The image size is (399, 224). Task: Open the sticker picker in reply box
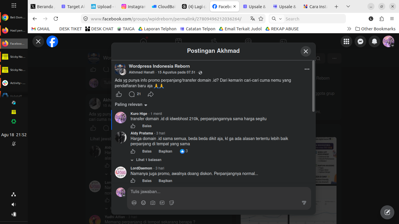[x=171, y=203]
